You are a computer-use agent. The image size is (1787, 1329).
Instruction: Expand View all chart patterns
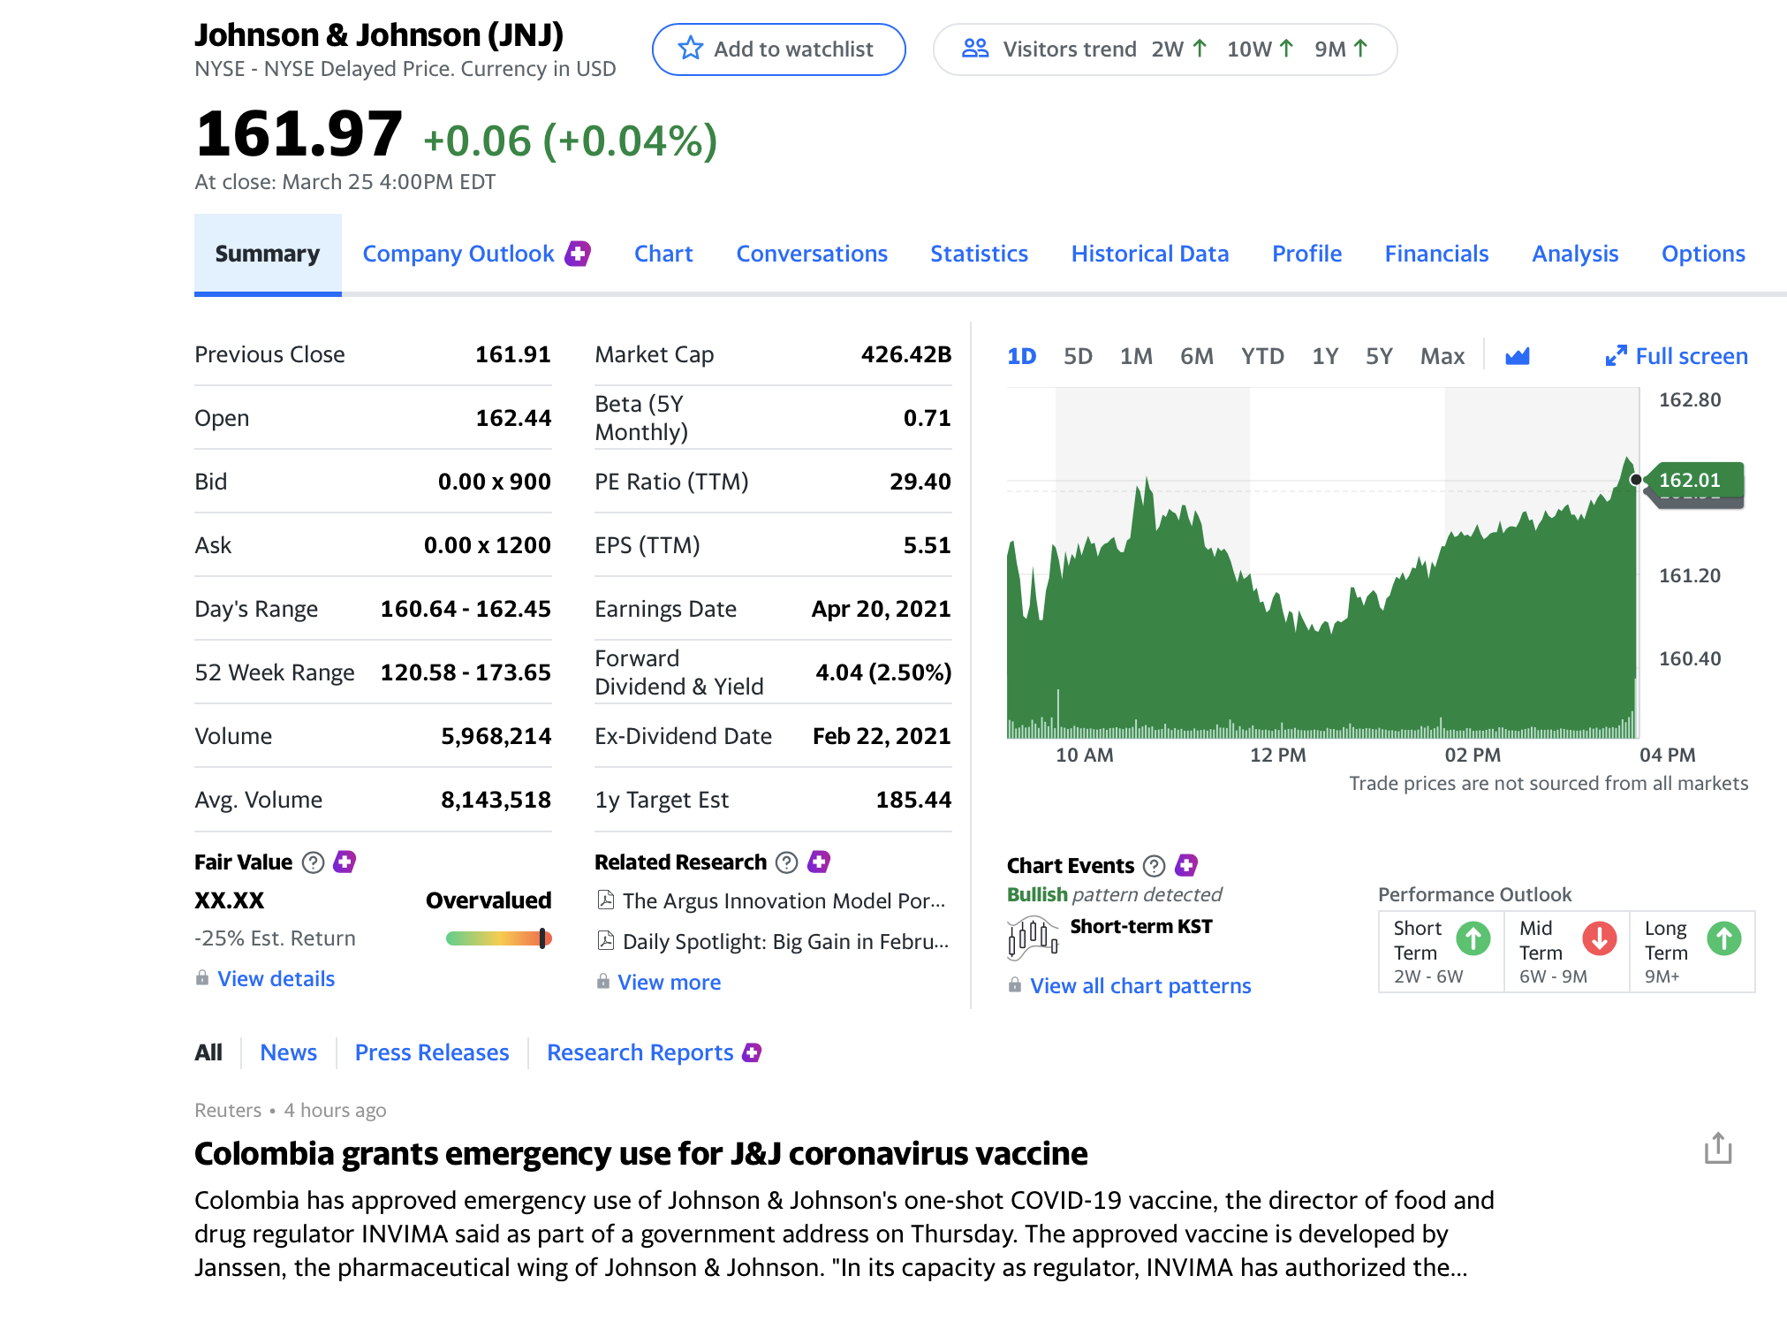pos(1140,985)
